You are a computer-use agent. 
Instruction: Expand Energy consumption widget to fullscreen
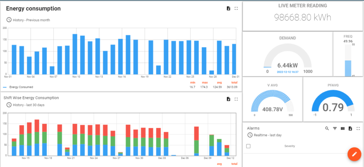click(x=236, y=9)
